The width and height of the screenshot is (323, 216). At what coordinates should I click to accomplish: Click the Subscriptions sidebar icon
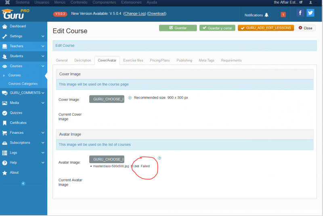tap(4, 143)
